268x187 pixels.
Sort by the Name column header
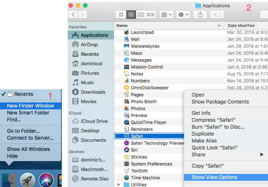point(169,26)
